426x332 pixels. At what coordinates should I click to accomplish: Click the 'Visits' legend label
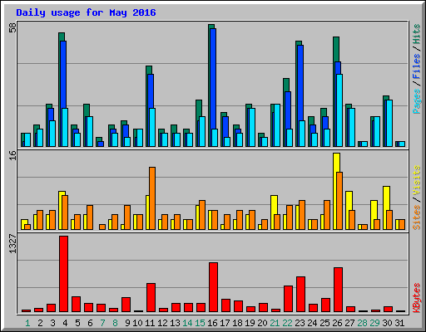tap(417, 180)
